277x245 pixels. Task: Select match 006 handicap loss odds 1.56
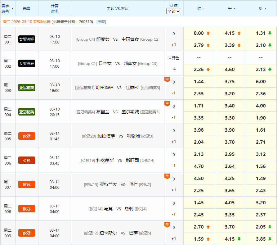[261, 166]
